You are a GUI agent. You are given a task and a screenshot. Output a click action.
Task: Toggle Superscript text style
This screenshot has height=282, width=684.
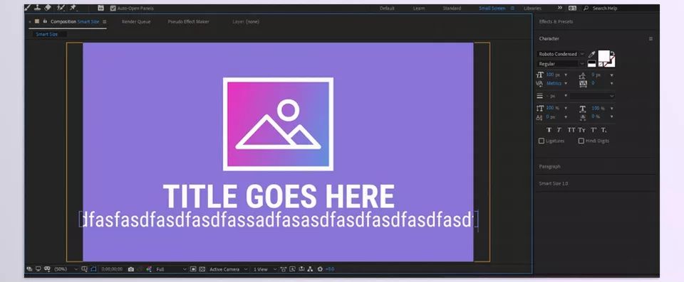click(x=594, y=130)
